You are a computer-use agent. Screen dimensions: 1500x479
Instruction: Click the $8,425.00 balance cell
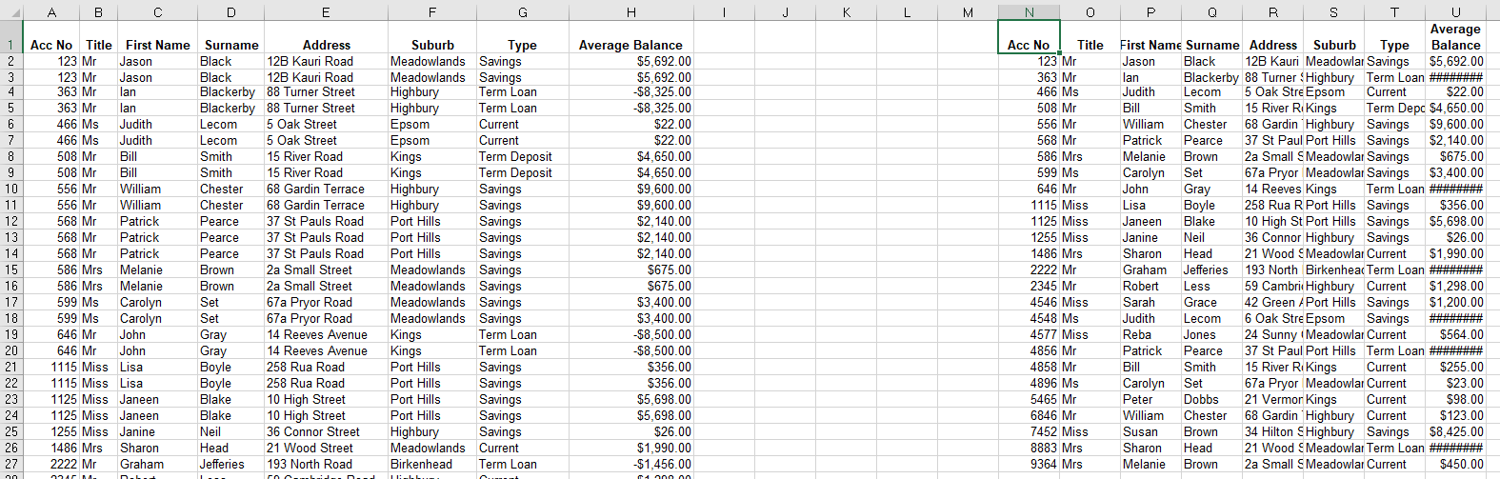[x=1455, y=431]
